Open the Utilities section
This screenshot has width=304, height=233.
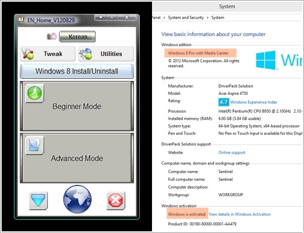[x=106, y=54]
